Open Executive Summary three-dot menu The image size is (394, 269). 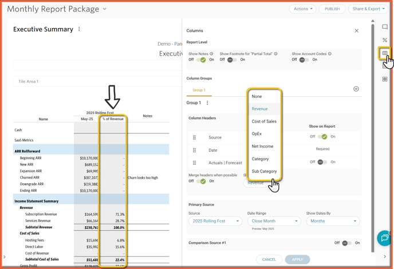[x=80, y=29]
